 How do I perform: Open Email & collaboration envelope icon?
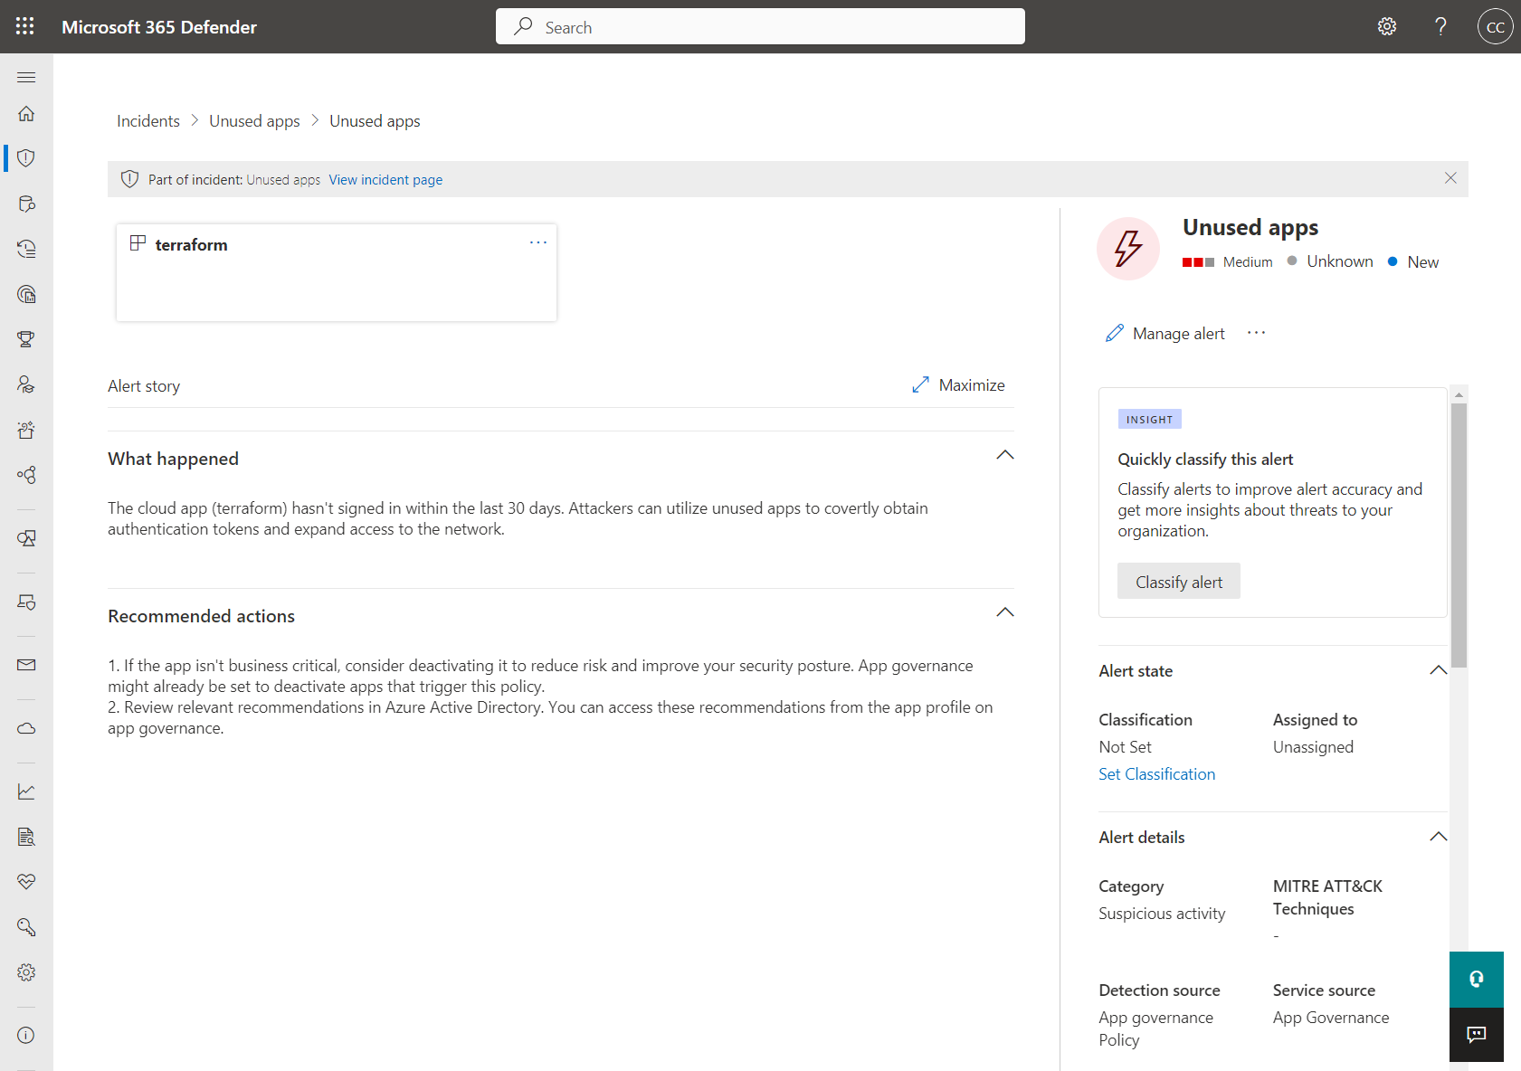[26, 665]
